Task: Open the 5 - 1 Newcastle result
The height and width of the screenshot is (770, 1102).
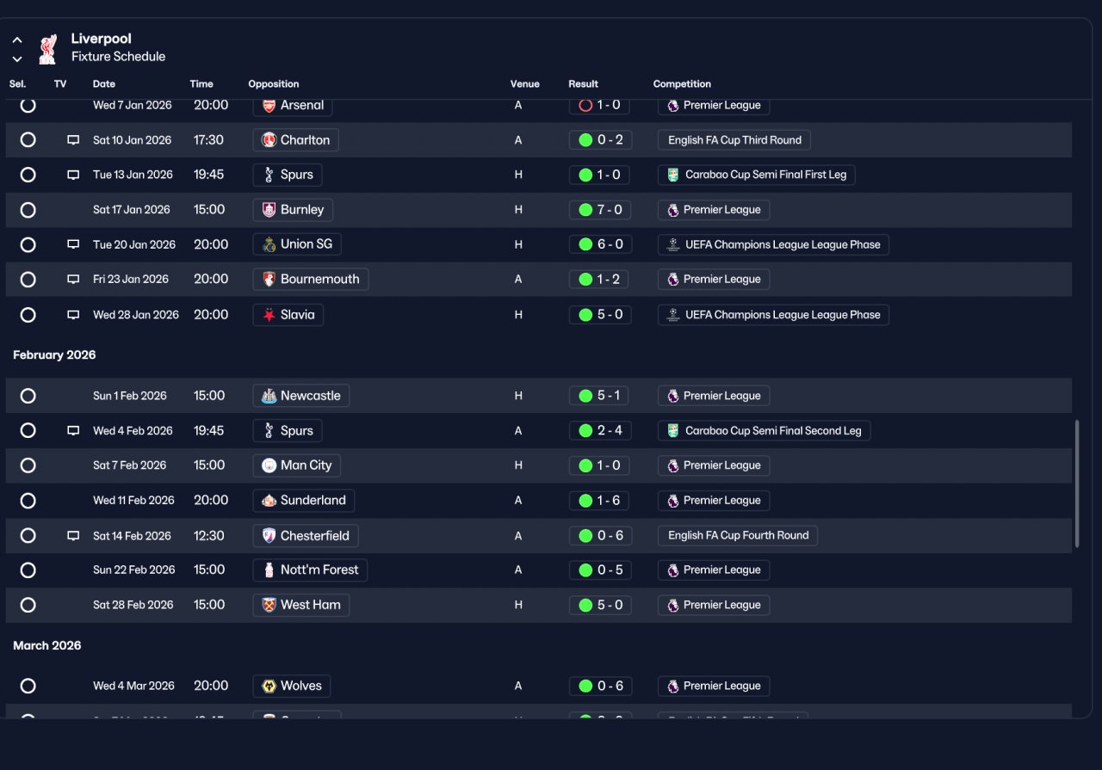Action: tap(600, 396)
